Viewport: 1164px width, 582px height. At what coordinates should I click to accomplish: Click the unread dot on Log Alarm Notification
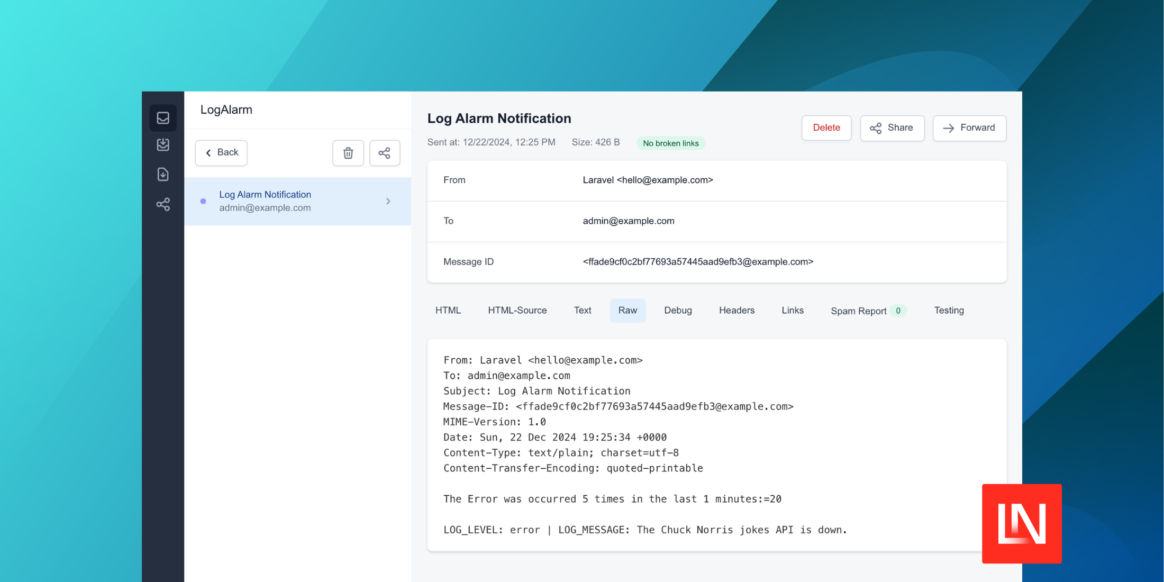(x=203, y=202)
